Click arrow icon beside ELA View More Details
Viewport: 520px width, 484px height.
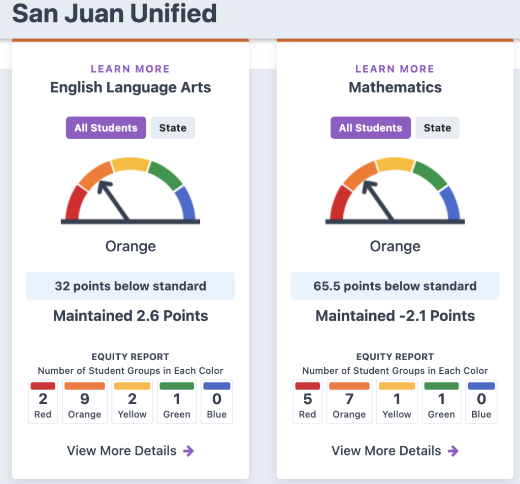click(x=188, y=451)
